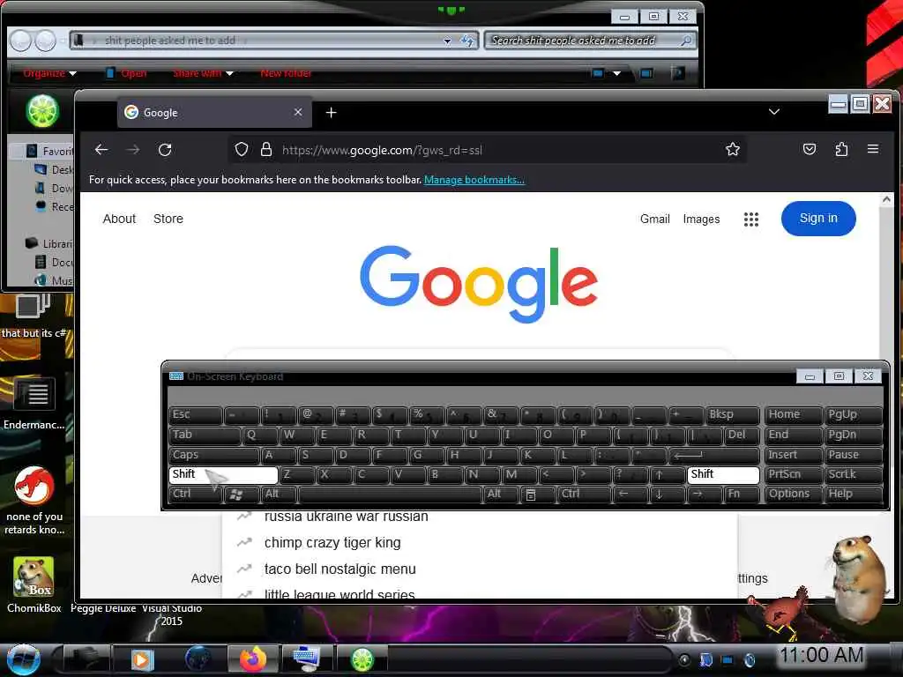Toggle Fn key on On-Screen Keyboard
The image size is (903, 677).
tap(741, 494)
